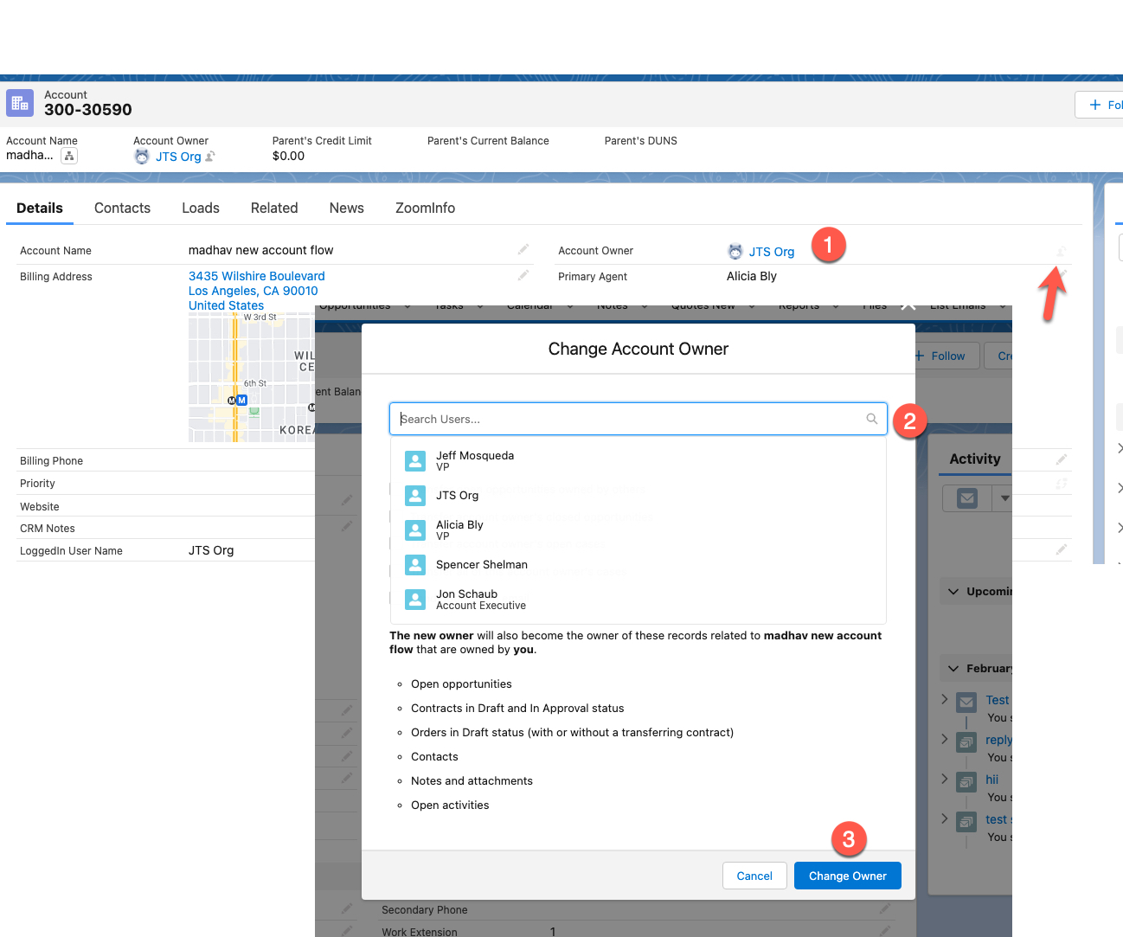
Task: Open the dropdown arrow beside the Activity email button
Action: 1004,498
